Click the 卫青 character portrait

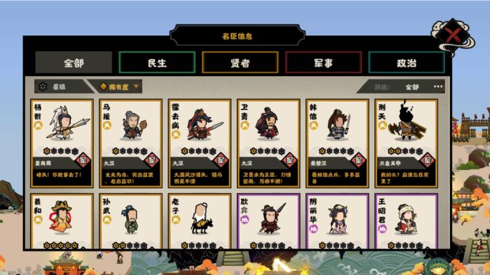click(268, 124)
